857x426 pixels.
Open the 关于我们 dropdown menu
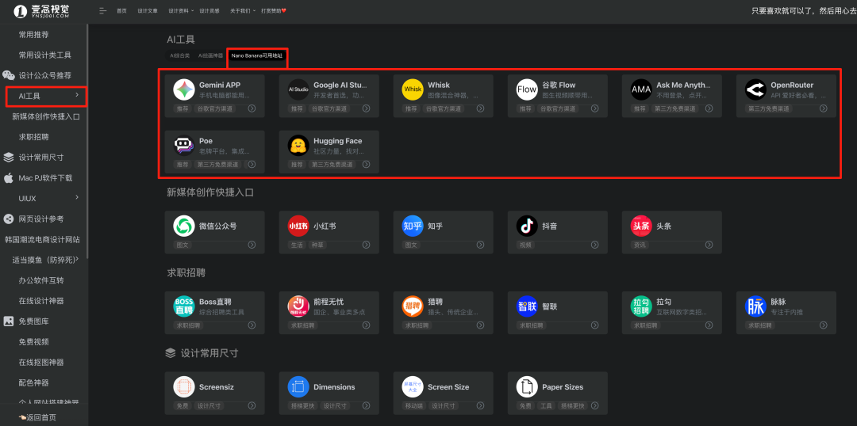click(243, 11)
